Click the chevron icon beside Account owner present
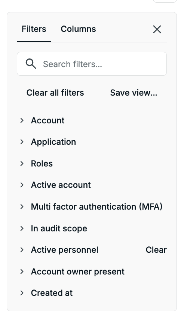The height and width of the screenshot is (330, 187). 22,271
